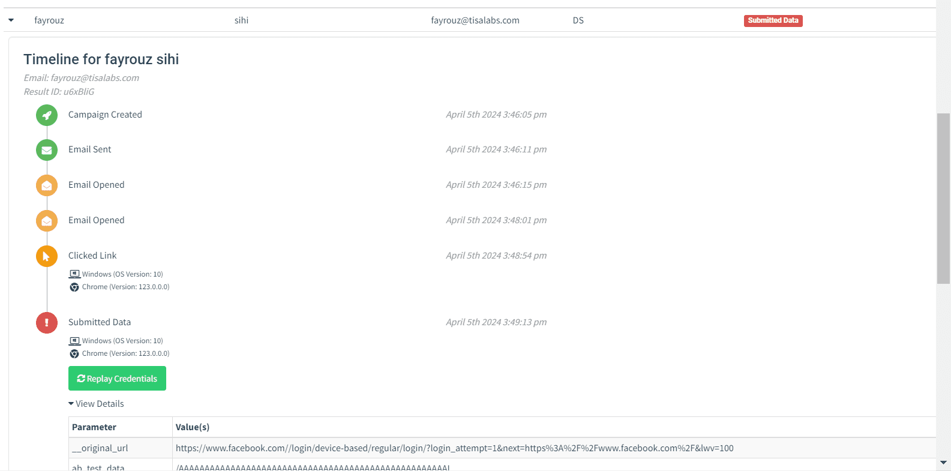Click the fayrouz@tisalabs.com email in the row

tap(475, 20)
